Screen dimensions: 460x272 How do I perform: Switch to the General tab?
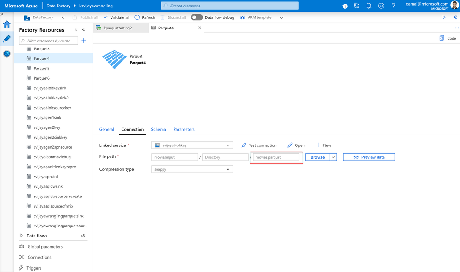pyautogui.click(x=106, y=129)
